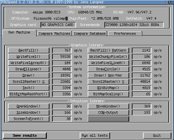Viewport: 174px width, 140px height.
Task: Click the Text() result 3394
Action: (62, 88)
